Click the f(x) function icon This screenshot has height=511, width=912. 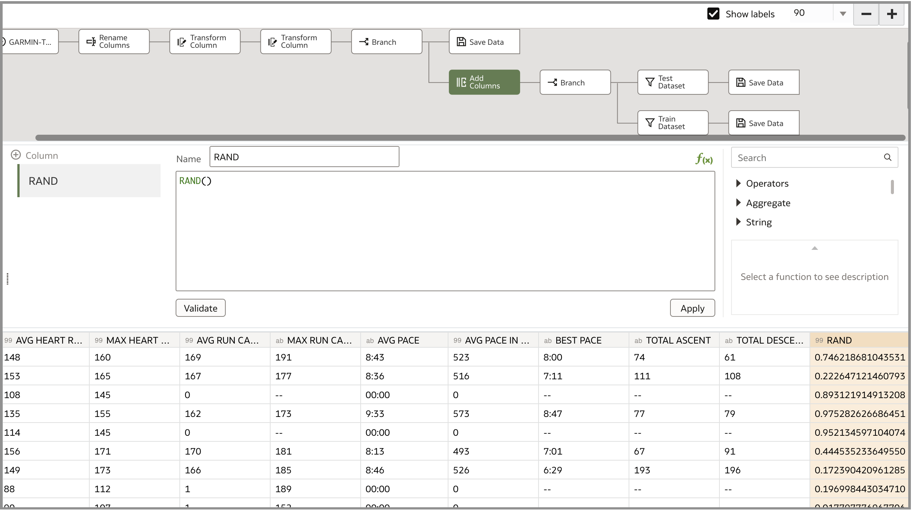tap(704, 159)
